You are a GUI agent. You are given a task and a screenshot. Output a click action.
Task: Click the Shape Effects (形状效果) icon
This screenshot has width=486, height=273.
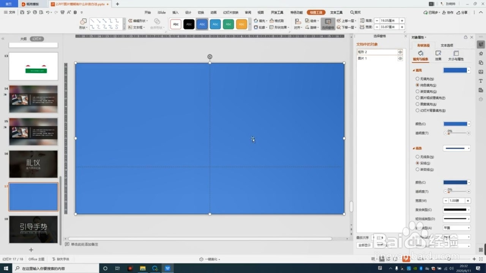coord(271,27)
